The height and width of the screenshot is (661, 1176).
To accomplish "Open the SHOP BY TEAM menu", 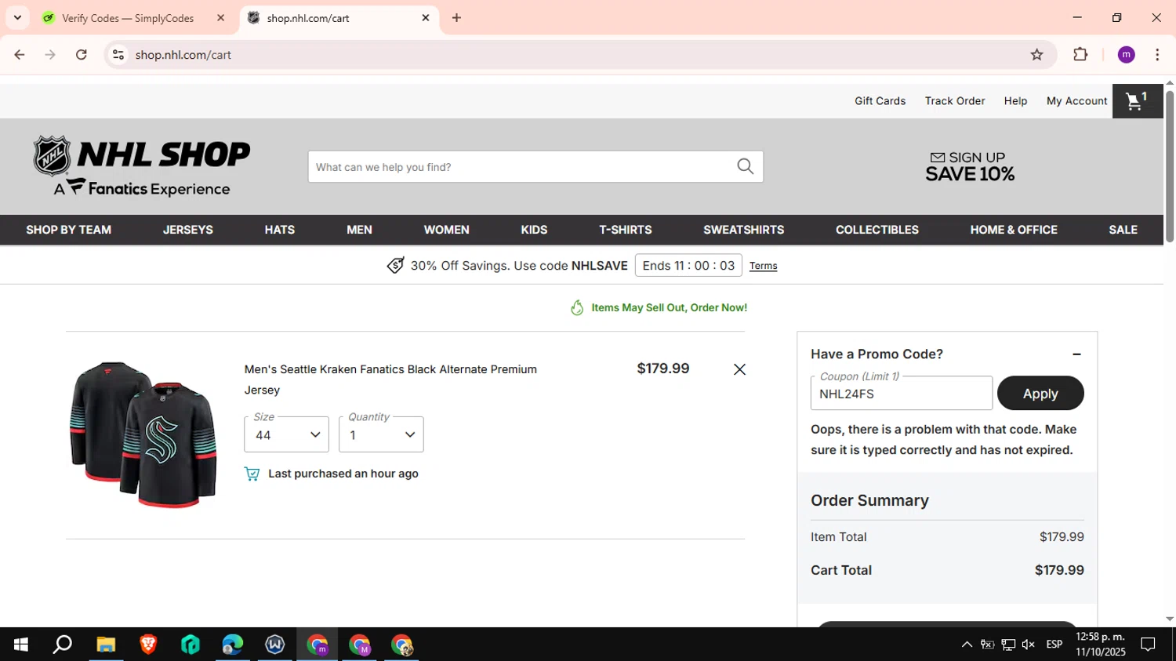I will (x=68, y=230).
